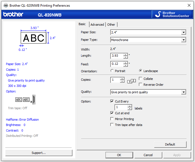This screenshot has width=195, height=162.
Task: Click the 'Copies: 1' summary text
Action: tap(12, 70)
